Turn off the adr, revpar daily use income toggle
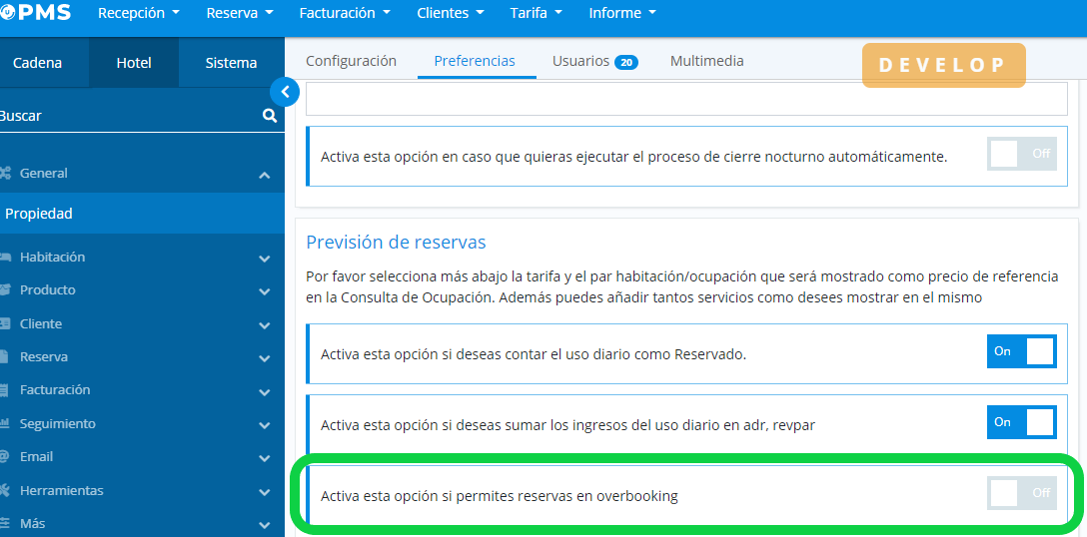The width and height of the screenshot is (1087, 537). click(1021, 422)
